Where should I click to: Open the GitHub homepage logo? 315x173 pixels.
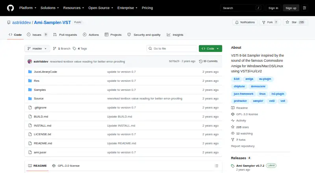coord(11,8)
